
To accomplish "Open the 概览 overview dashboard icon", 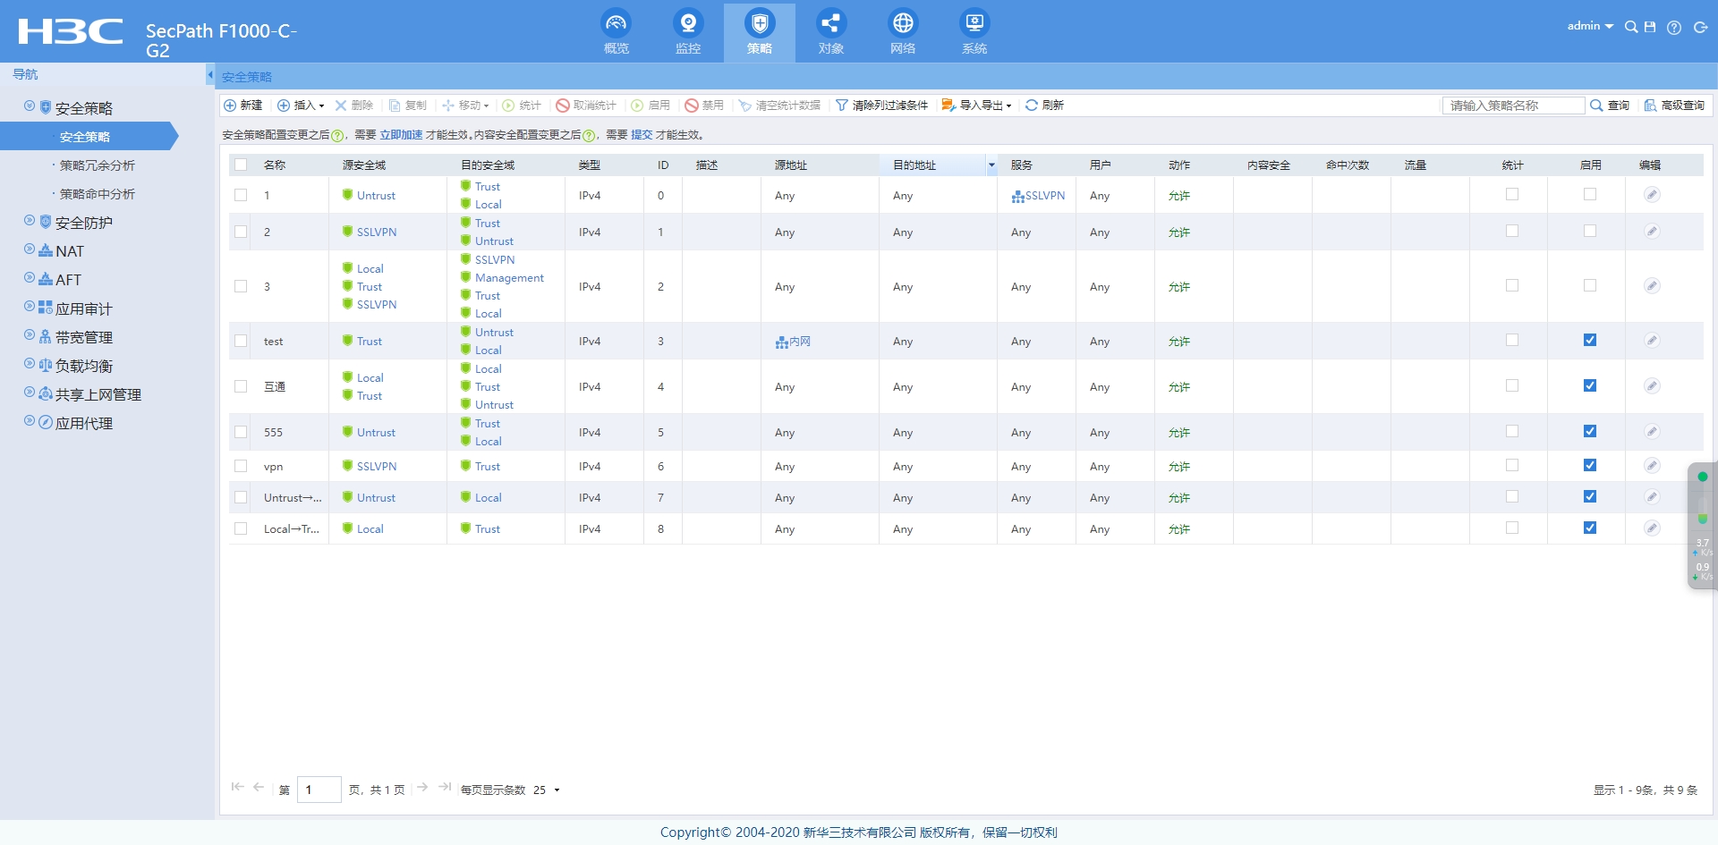I will [616, 23].
